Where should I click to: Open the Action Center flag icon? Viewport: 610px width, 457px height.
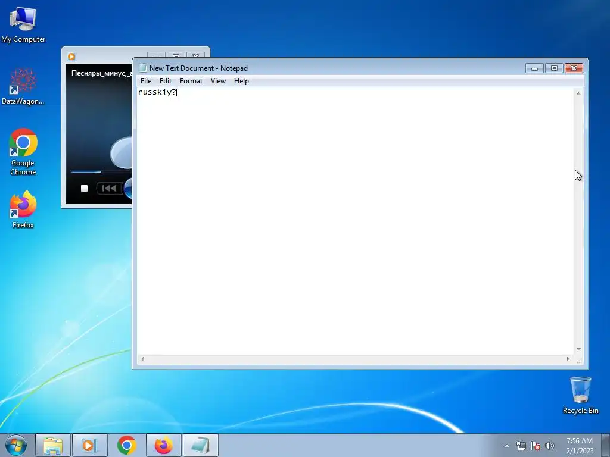pyautogui.click(x=536, y=446)
